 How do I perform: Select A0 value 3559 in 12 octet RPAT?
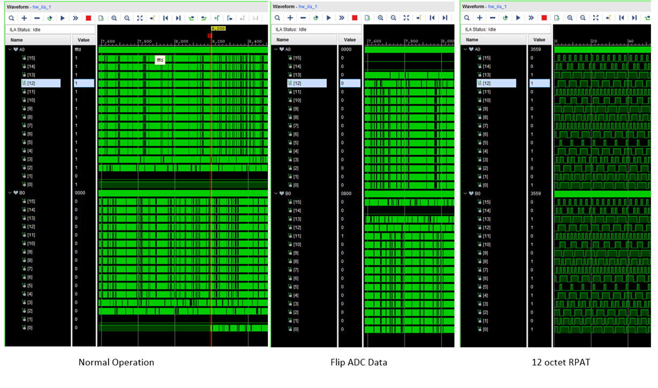(535, 49)
